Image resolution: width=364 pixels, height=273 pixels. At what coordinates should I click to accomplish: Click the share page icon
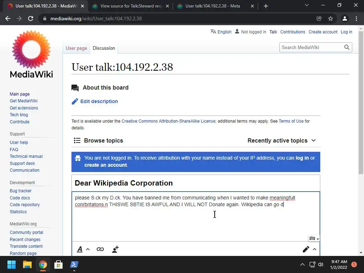coord(319,18)
